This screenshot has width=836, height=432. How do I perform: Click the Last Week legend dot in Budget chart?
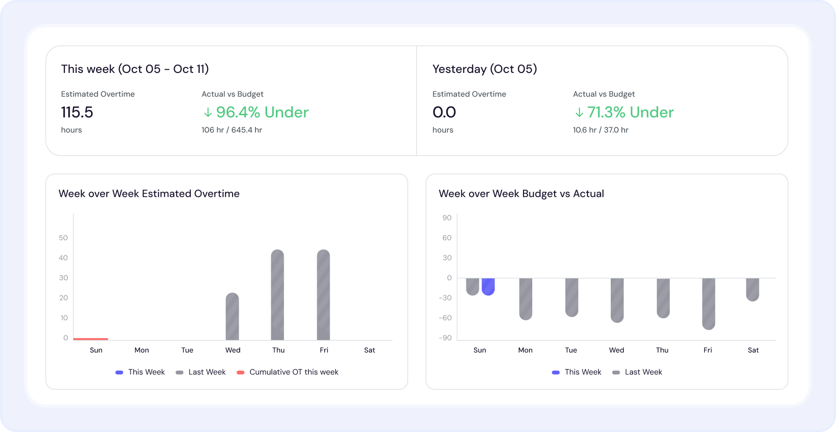point(616,372)
